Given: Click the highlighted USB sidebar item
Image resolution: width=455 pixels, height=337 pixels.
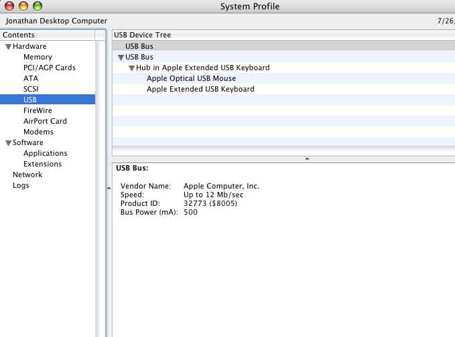Looking at the screenshot, I should [x=30, y=100].
